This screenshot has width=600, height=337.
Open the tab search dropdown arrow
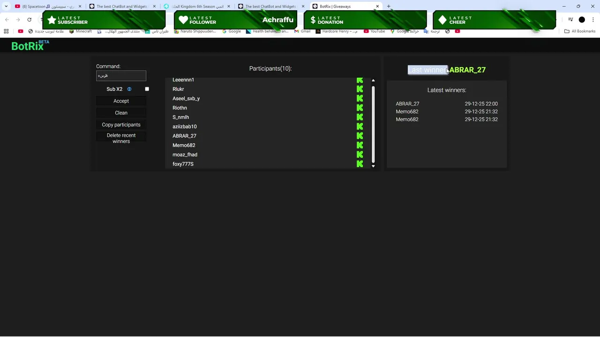(x=6, y=7)
